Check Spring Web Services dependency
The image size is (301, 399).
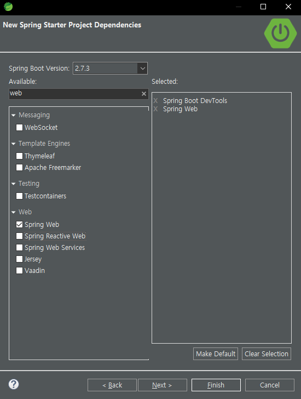click(19, 248)
